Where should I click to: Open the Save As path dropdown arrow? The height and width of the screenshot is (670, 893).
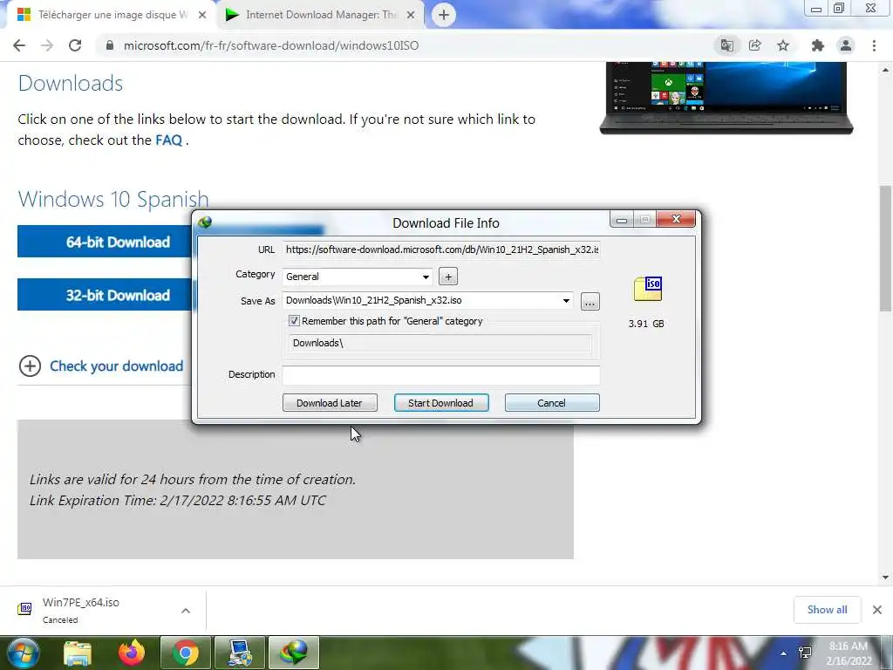point(566,301)
